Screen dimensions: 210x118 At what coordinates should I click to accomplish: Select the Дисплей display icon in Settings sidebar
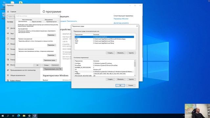pos(8,28)
